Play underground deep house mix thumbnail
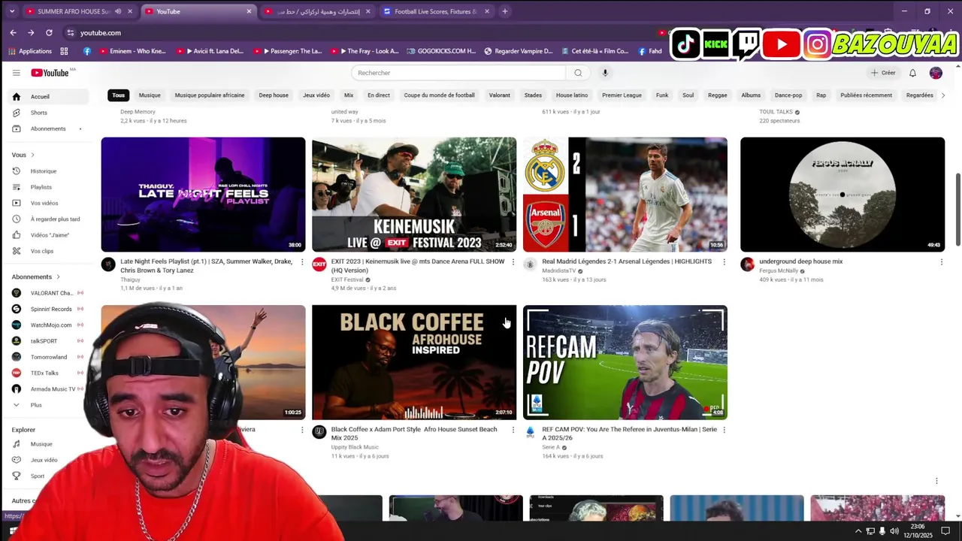962x541 pixels. [843, 194]
